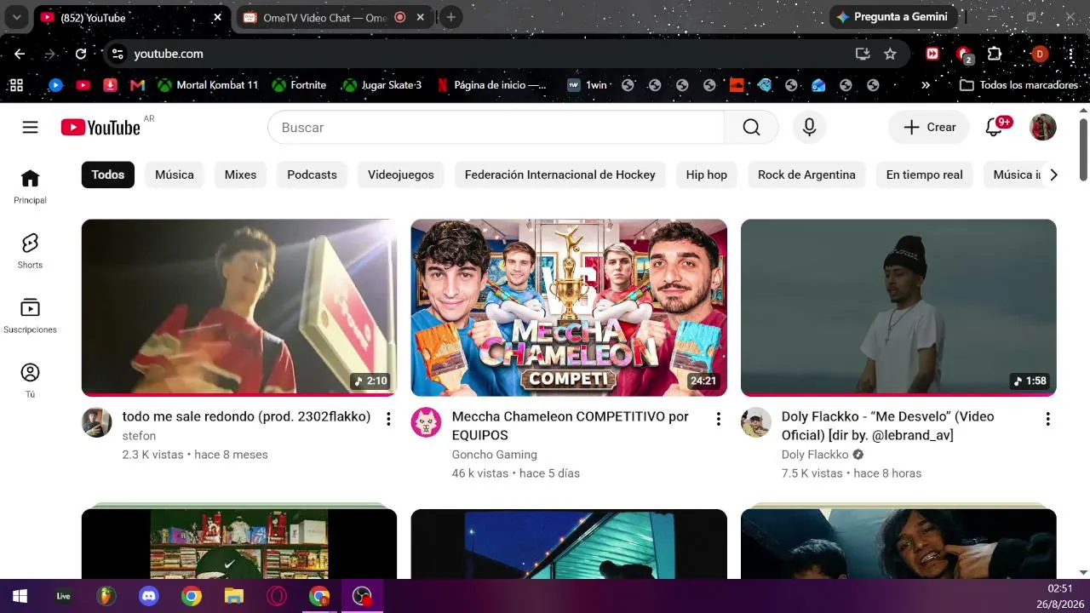
Task: Show more category chips with the arrow
Action: [x=1053, y=175]
